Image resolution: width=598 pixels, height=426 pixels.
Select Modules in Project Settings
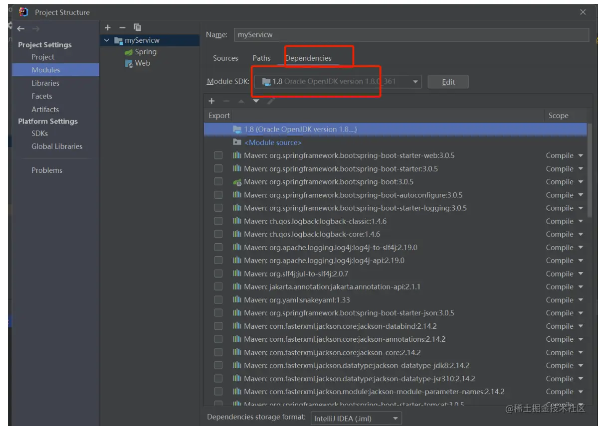[x=55, y=70]
